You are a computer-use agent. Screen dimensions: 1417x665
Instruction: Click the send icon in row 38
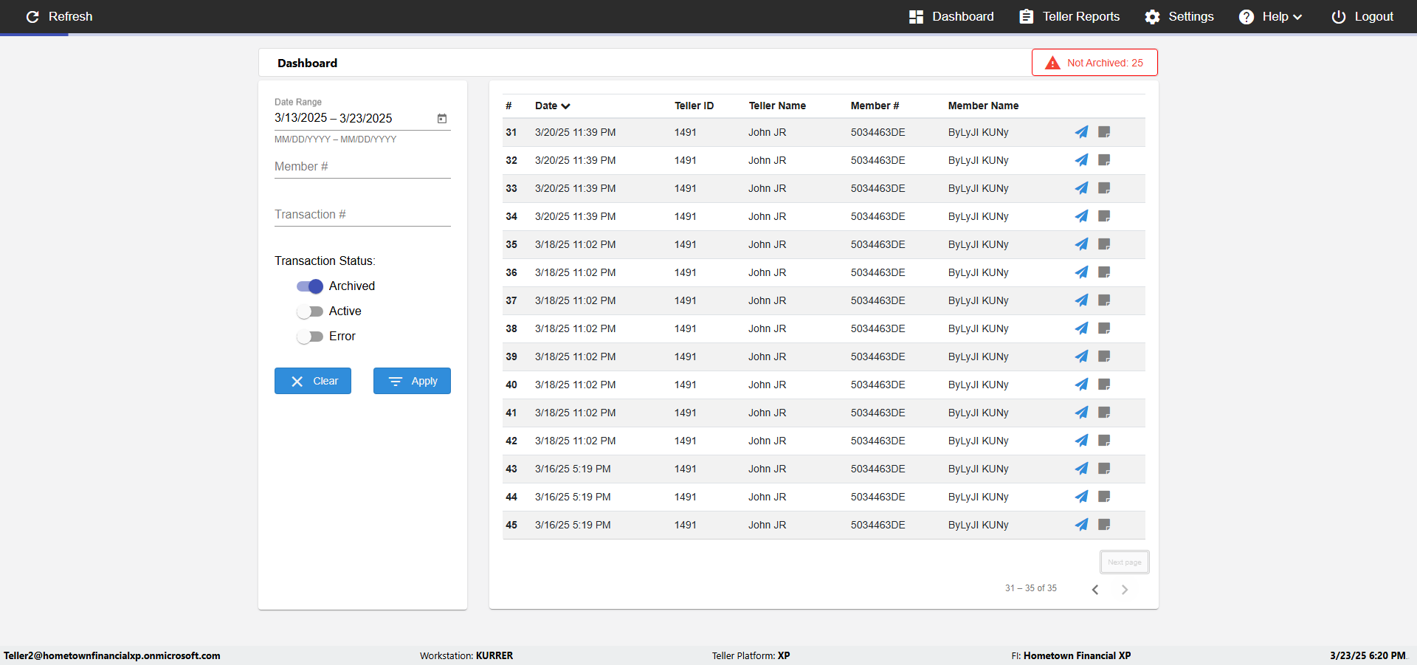(1081, 328)
